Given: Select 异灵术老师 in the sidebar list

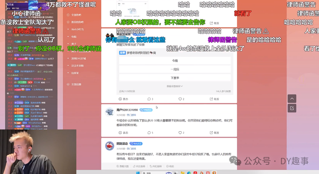Looking at the screenshot, I should (x=77, y=66).
